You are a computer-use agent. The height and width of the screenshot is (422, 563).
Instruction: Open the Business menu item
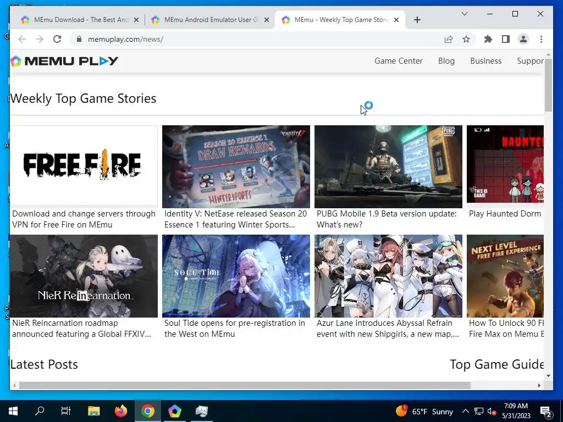(485, 61)
